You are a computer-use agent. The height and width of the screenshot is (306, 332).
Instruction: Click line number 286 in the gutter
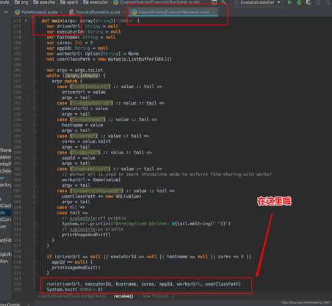tap(17, 76)
